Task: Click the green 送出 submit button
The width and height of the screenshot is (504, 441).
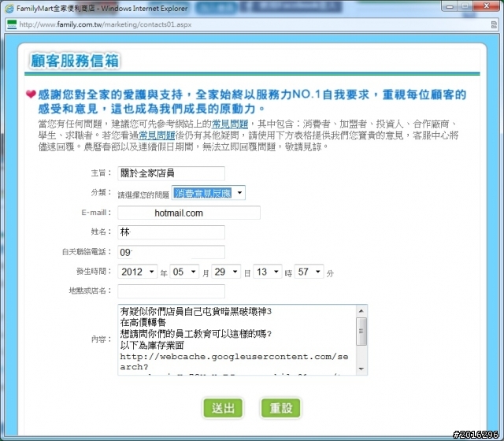Action: [x=223, y=408]
